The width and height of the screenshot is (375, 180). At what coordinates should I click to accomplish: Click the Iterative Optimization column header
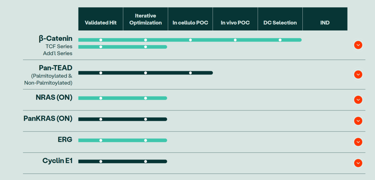pos(145,19)
